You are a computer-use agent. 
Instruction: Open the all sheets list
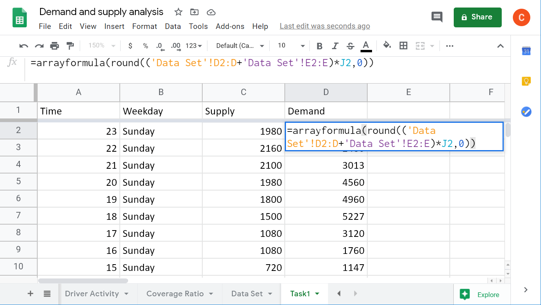click(x=47, y=294)
